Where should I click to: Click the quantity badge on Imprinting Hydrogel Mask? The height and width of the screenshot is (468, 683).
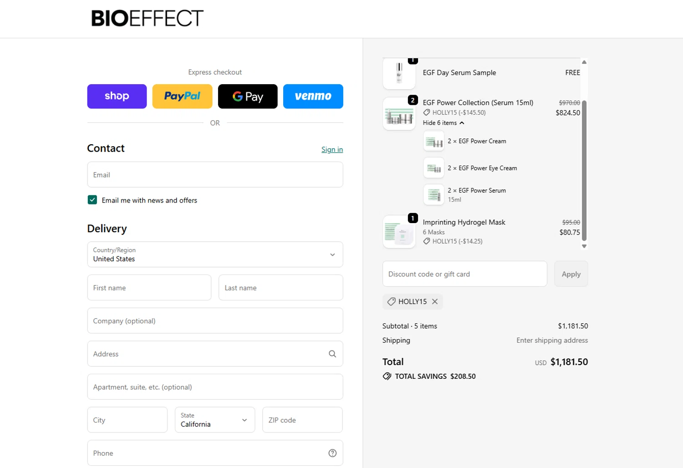pos(413,218)
